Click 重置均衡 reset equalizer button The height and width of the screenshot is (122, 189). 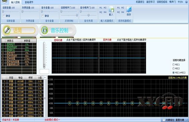pos(180,120)
